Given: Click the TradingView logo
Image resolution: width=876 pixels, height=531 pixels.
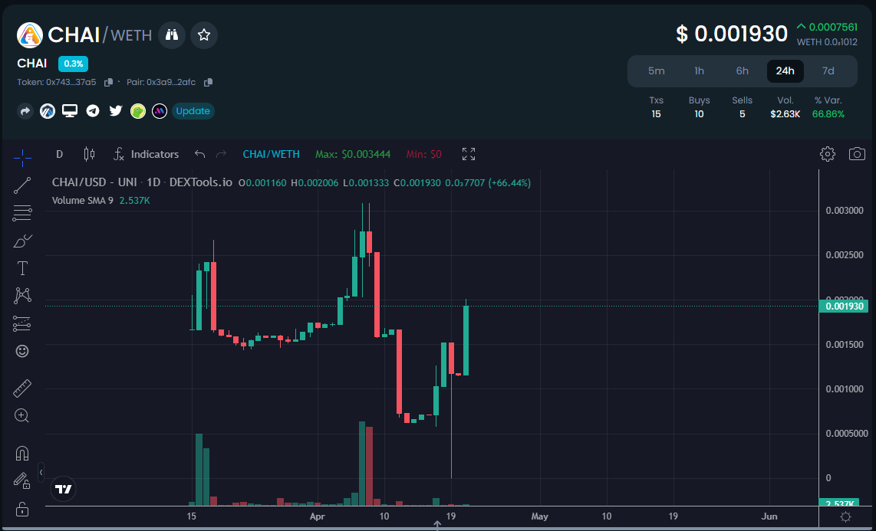Looking at the screenshot, I should point(63,489).
